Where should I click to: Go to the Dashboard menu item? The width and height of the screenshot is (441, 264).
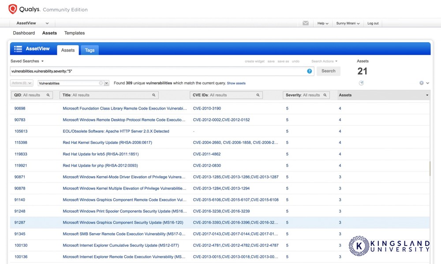(24, 33)
